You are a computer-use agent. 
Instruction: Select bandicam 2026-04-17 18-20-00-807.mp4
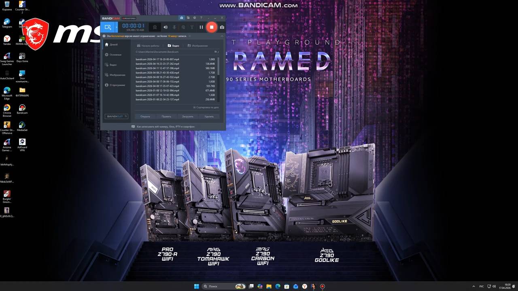176,59
